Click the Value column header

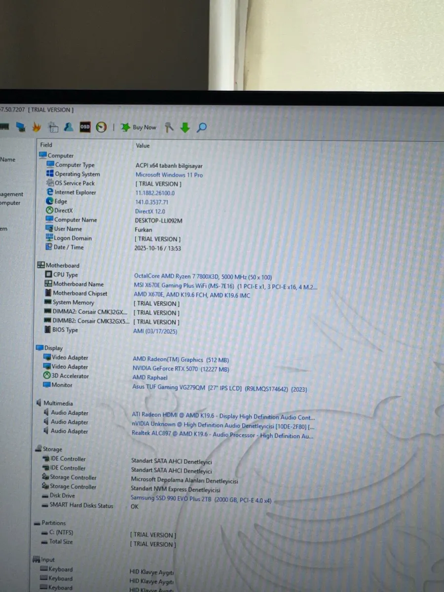point(143,146)
